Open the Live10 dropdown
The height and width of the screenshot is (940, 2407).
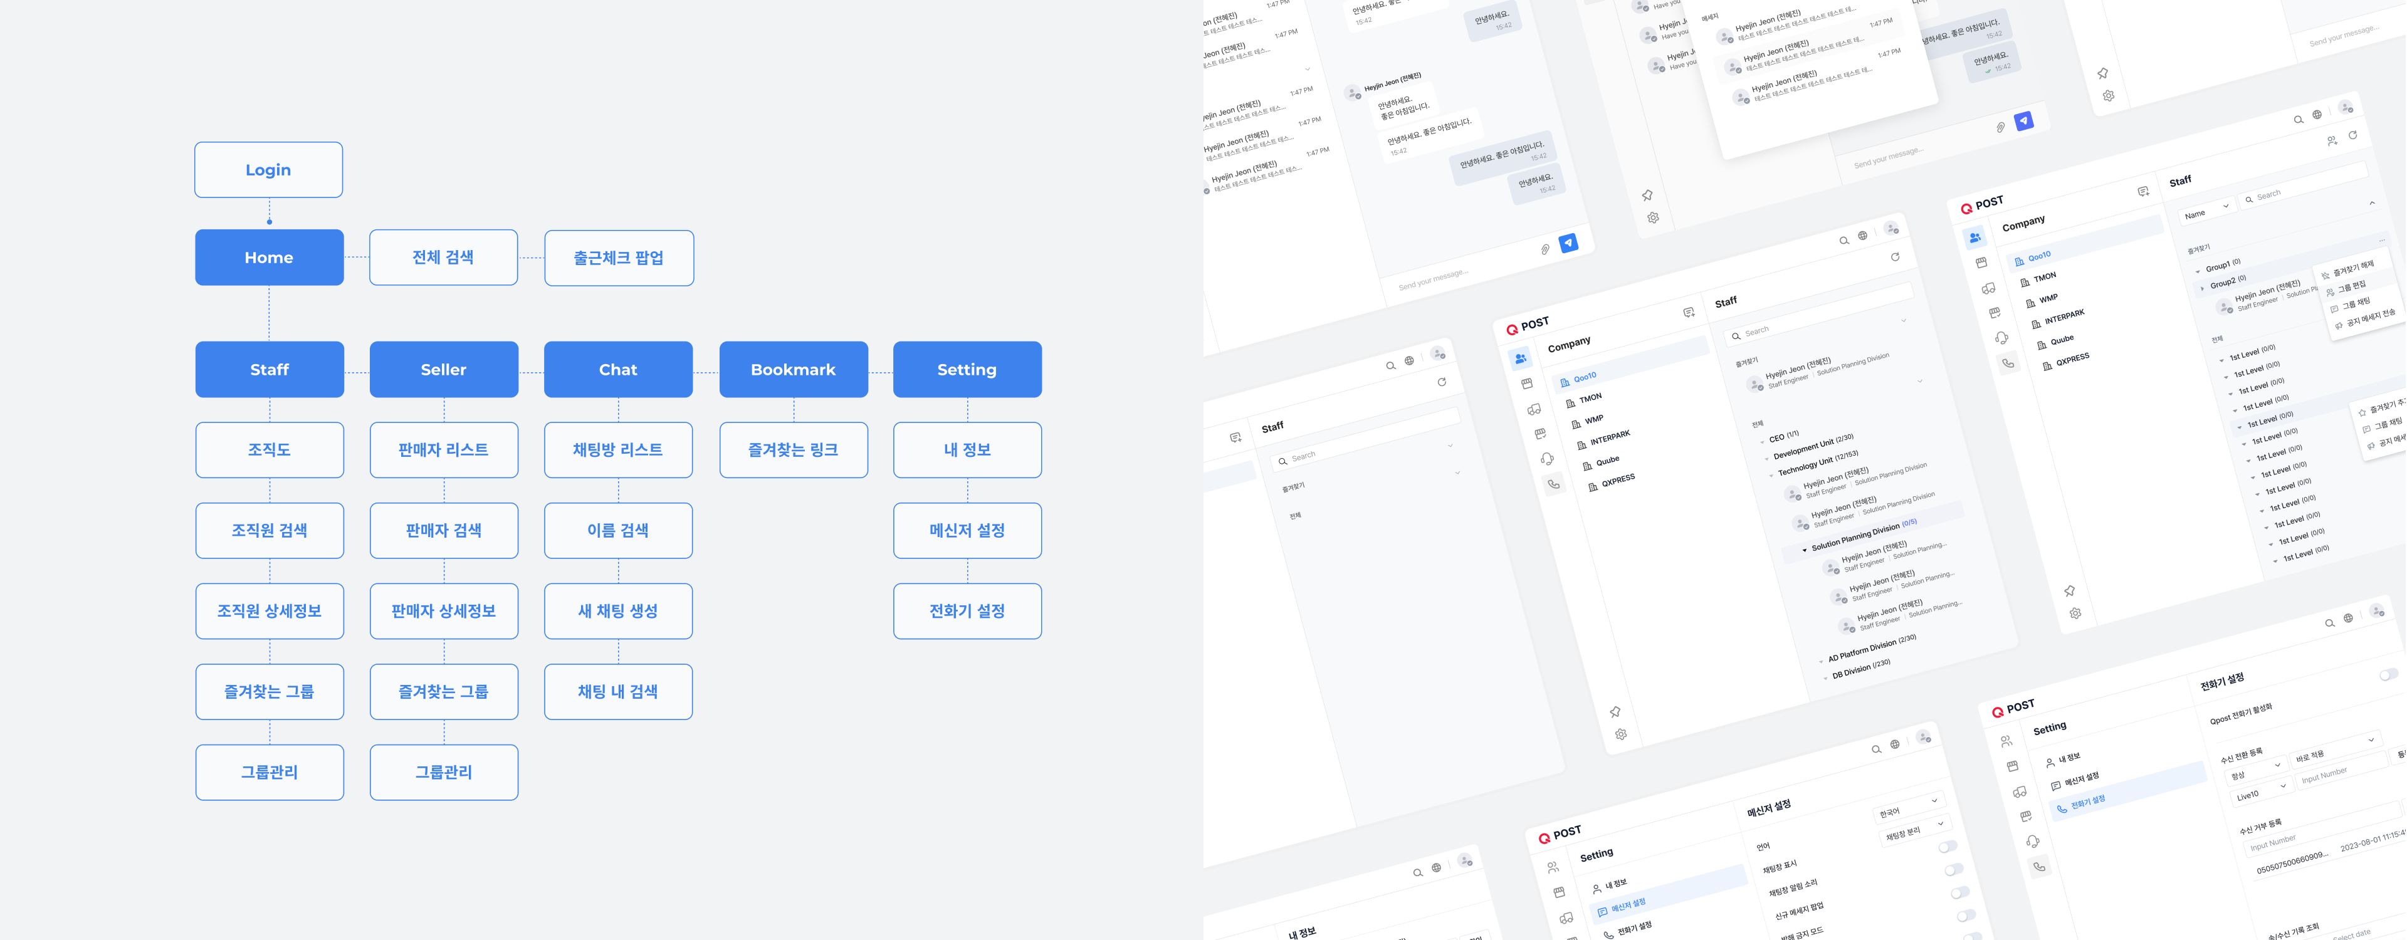coord(2262,791)
